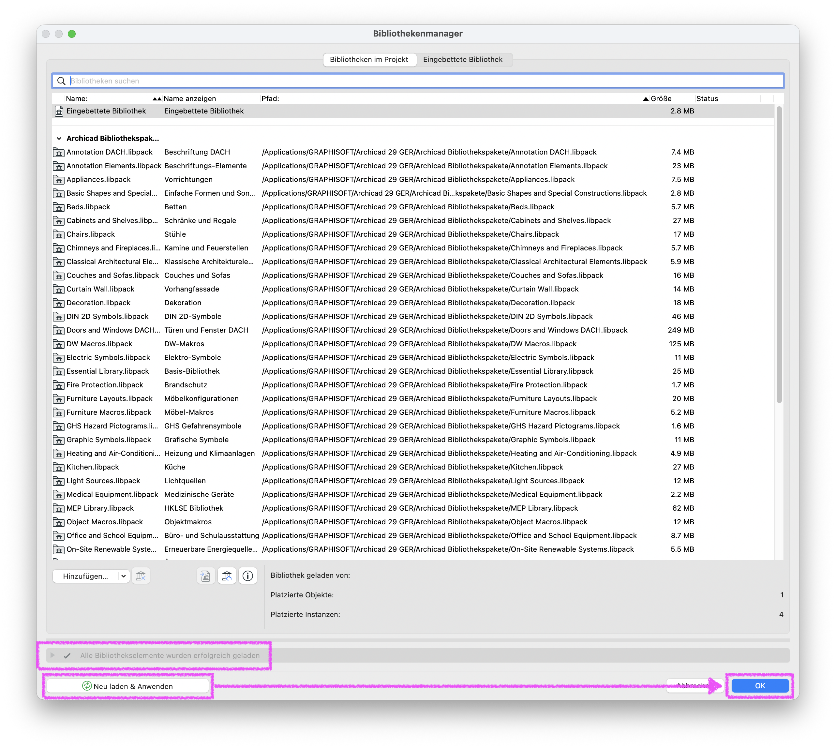This screenshot has width=836, height=748.
Task: Click the Fire Protection.libpack package icon
Action: [x=59, y=385]
